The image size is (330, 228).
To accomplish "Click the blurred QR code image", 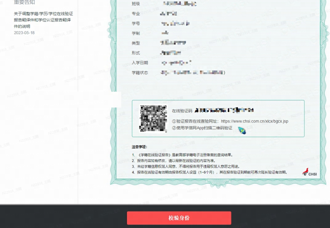I will (x=153, y=119).
